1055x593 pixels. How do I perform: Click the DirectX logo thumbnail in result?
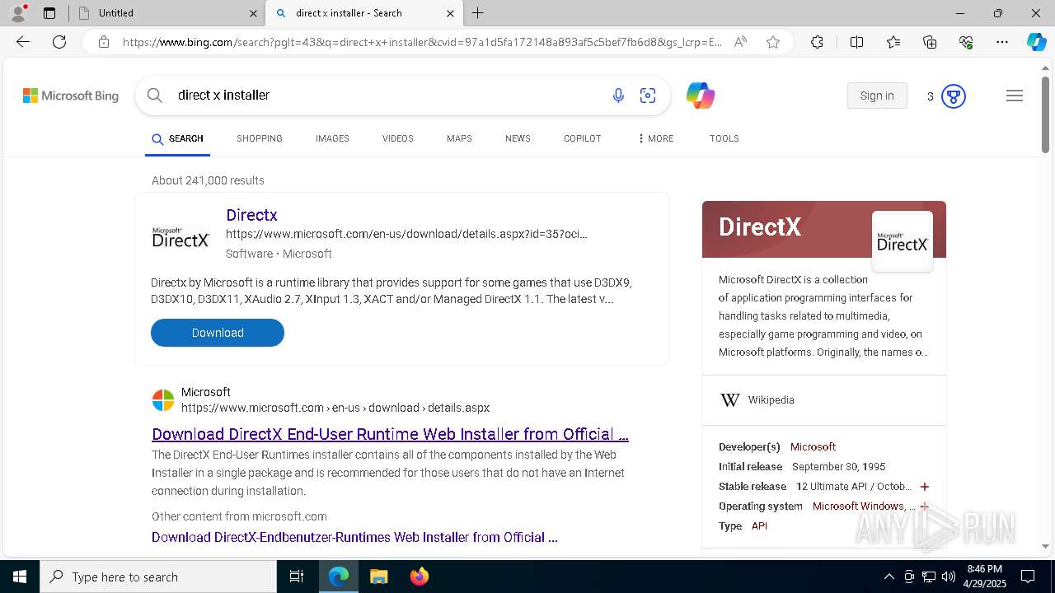click(x=181, y=239)
